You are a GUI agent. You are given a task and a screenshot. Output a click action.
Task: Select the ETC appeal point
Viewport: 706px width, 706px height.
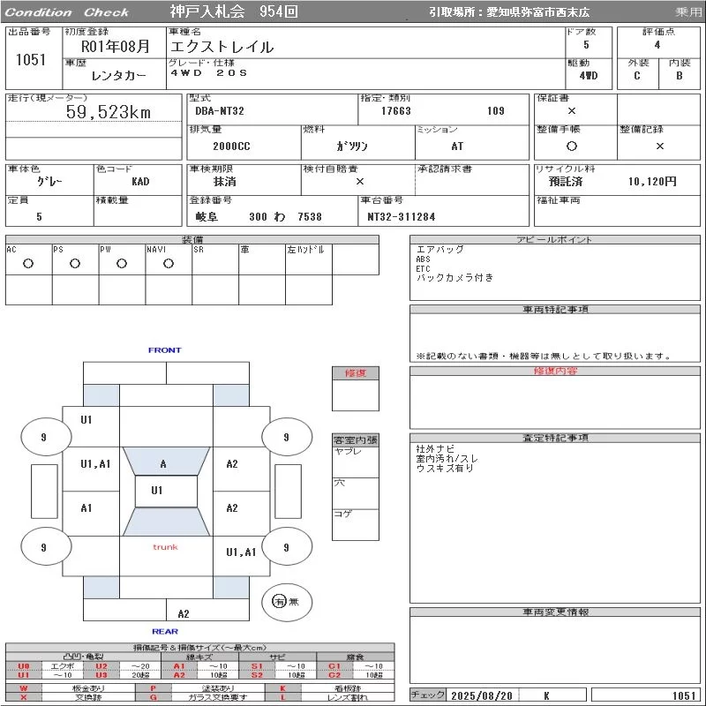tap(423, 269)
